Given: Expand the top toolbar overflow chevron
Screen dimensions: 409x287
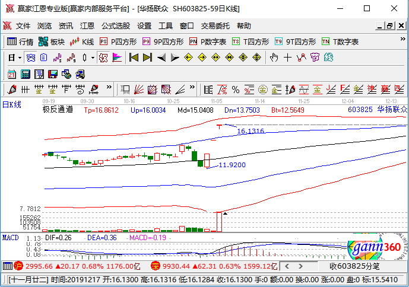Looking at the screenshot, I should [x=402, y=39].
